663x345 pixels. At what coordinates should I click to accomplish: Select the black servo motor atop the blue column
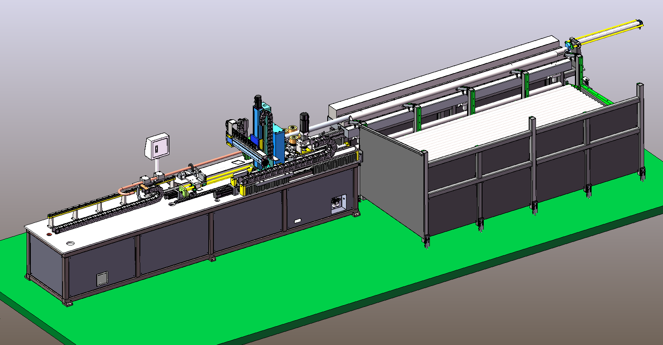tap(258, 101)
